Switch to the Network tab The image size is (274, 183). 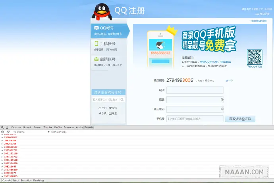coord(27,127)
